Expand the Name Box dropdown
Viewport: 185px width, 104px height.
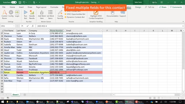click(14, 26)
